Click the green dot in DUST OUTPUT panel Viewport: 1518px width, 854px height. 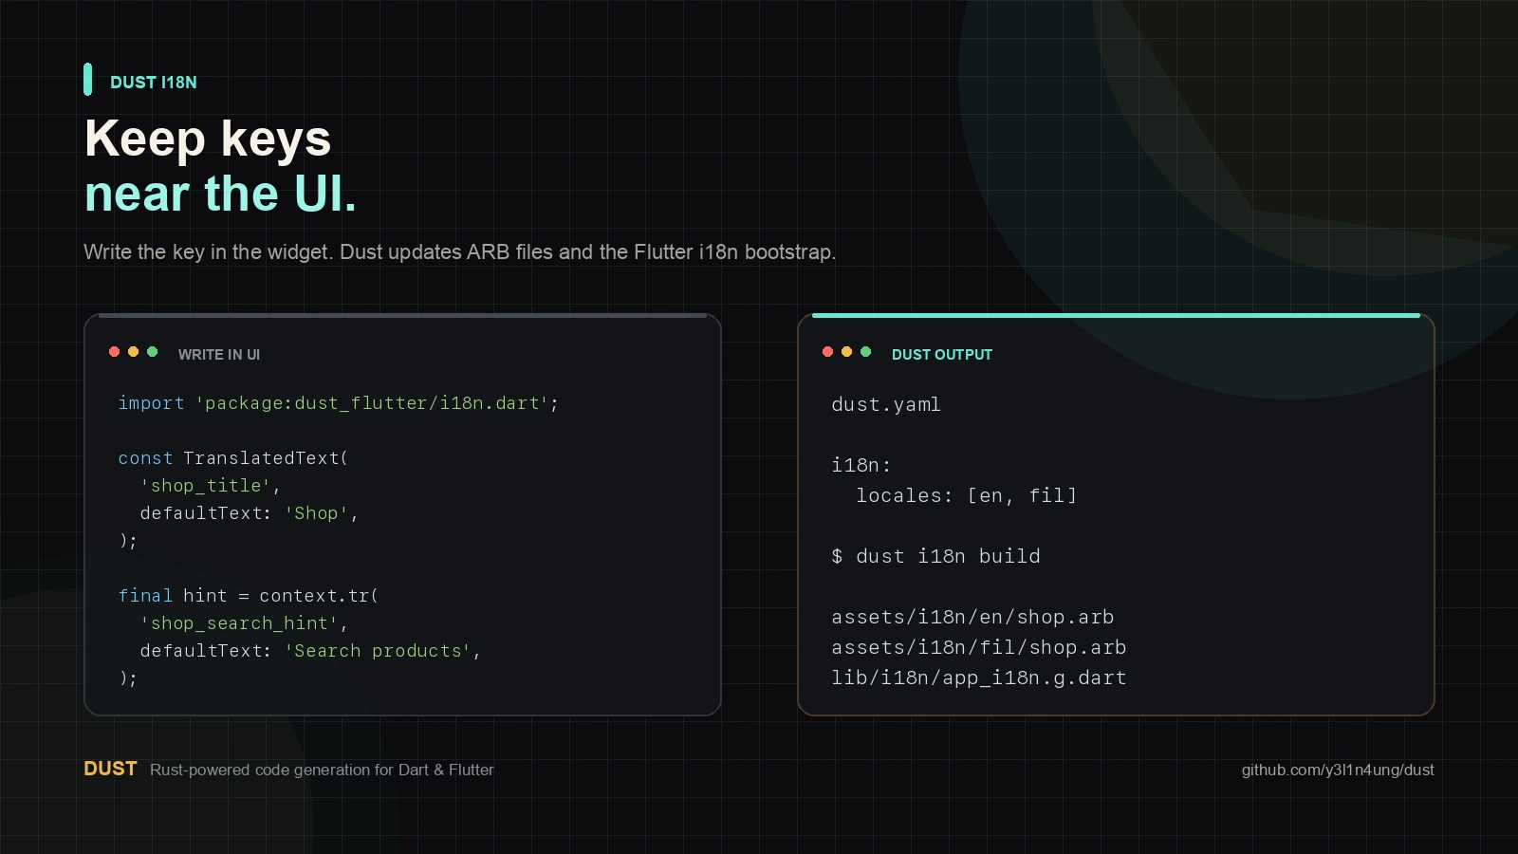point(866,352)
